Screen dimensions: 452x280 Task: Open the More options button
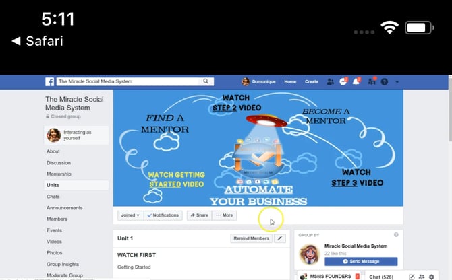(224, 215)
